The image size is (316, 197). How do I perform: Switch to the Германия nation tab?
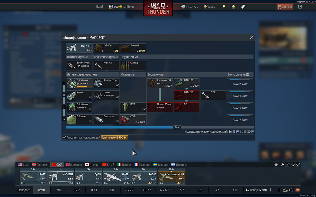(40, 165)
